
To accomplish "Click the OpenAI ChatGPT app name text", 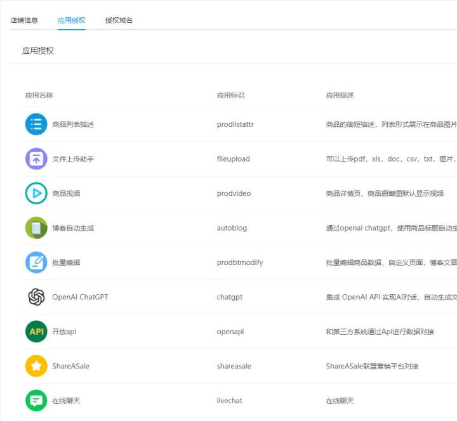I will click(x=80, y=297).
